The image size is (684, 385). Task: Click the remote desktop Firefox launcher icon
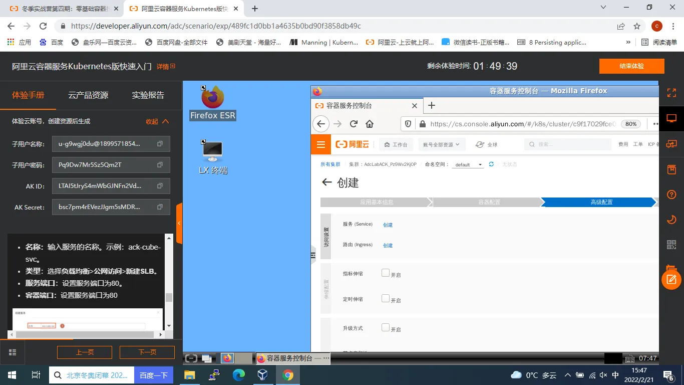click(x=228, y=358)
